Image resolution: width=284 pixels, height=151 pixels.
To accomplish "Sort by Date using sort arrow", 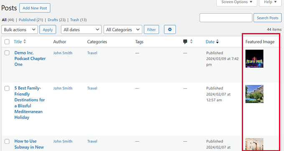I will (217, 41).
